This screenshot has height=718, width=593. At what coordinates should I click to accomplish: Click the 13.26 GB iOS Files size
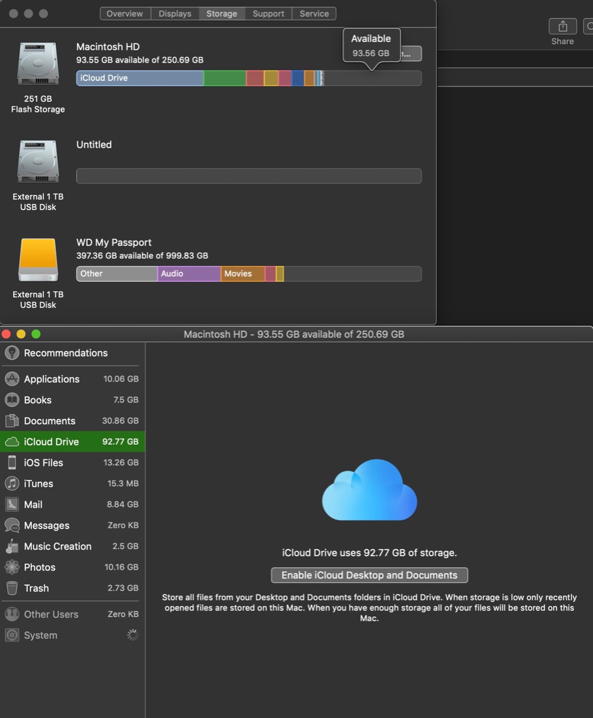[121, 463]
